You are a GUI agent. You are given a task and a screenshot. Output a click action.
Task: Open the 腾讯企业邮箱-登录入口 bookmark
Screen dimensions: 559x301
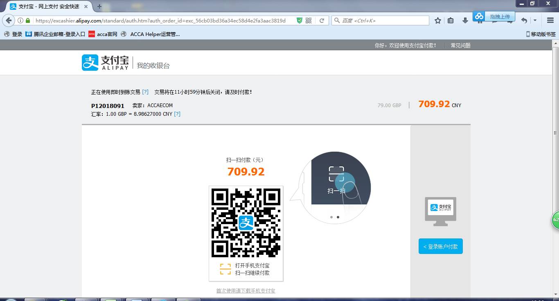55,34
